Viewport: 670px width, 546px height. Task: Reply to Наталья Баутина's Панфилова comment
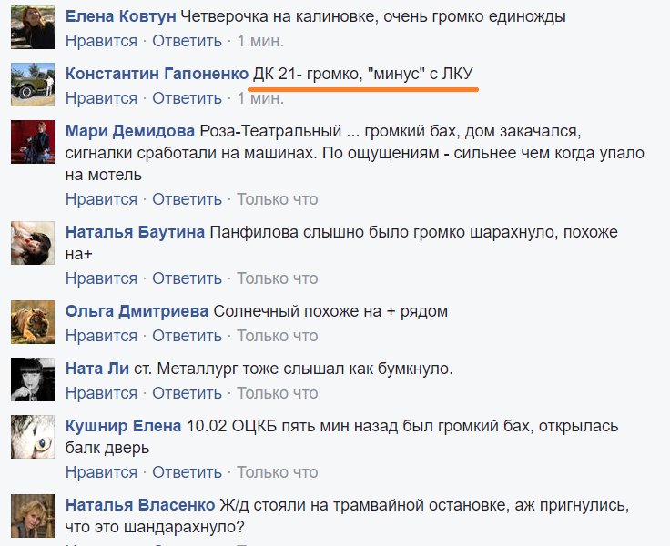click(188, 278)
